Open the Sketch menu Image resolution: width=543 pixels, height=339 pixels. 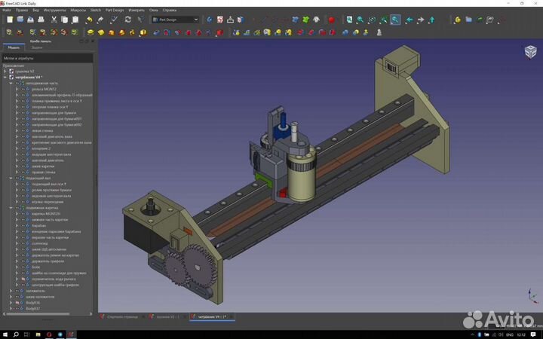tap(96, 11)
